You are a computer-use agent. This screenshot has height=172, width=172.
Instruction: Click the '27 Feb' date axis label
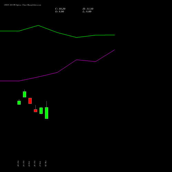pyautogui.click(x=40, y=164)
